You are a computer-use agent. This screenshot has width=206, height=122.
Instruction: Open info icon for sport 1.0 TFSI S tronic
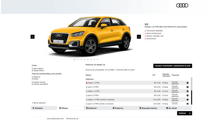187,96
